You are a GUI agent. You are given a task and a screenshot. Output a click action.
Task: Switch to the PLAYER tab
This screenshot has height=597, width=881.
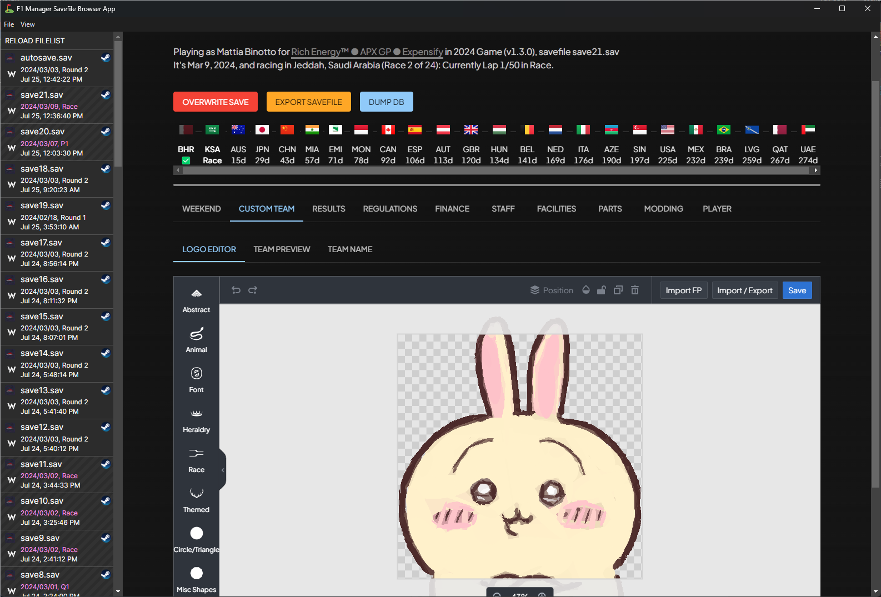[717, 209]
